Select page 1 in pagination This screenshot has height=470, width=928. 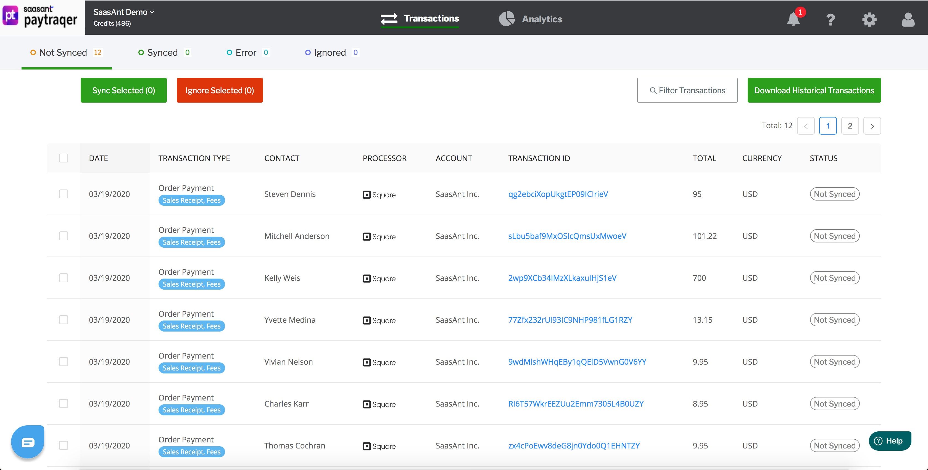click(828, 126)
